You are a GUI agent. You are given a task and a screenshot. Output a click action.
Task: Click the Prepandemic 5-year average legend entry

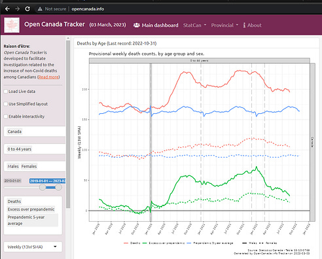point(210,243)
